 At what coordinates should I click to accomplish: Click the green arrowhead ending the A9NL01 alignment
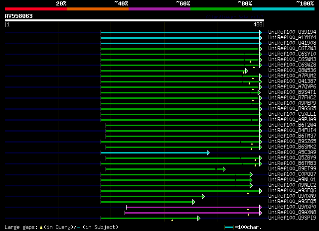[x=251, y=180]
